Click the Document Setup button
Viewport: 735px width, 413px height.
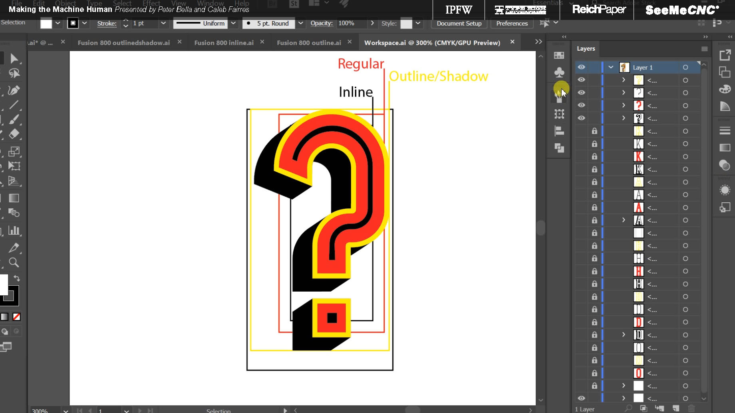(x=459, y=24)
